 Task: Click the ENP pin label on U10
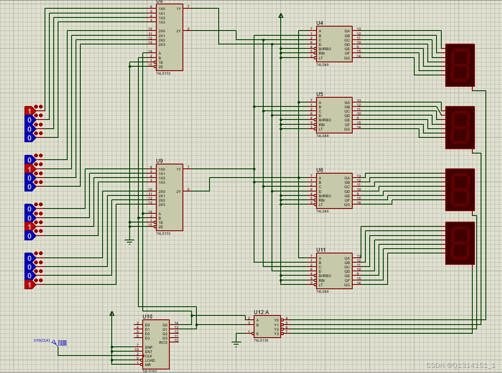click(x=148, y=347)
